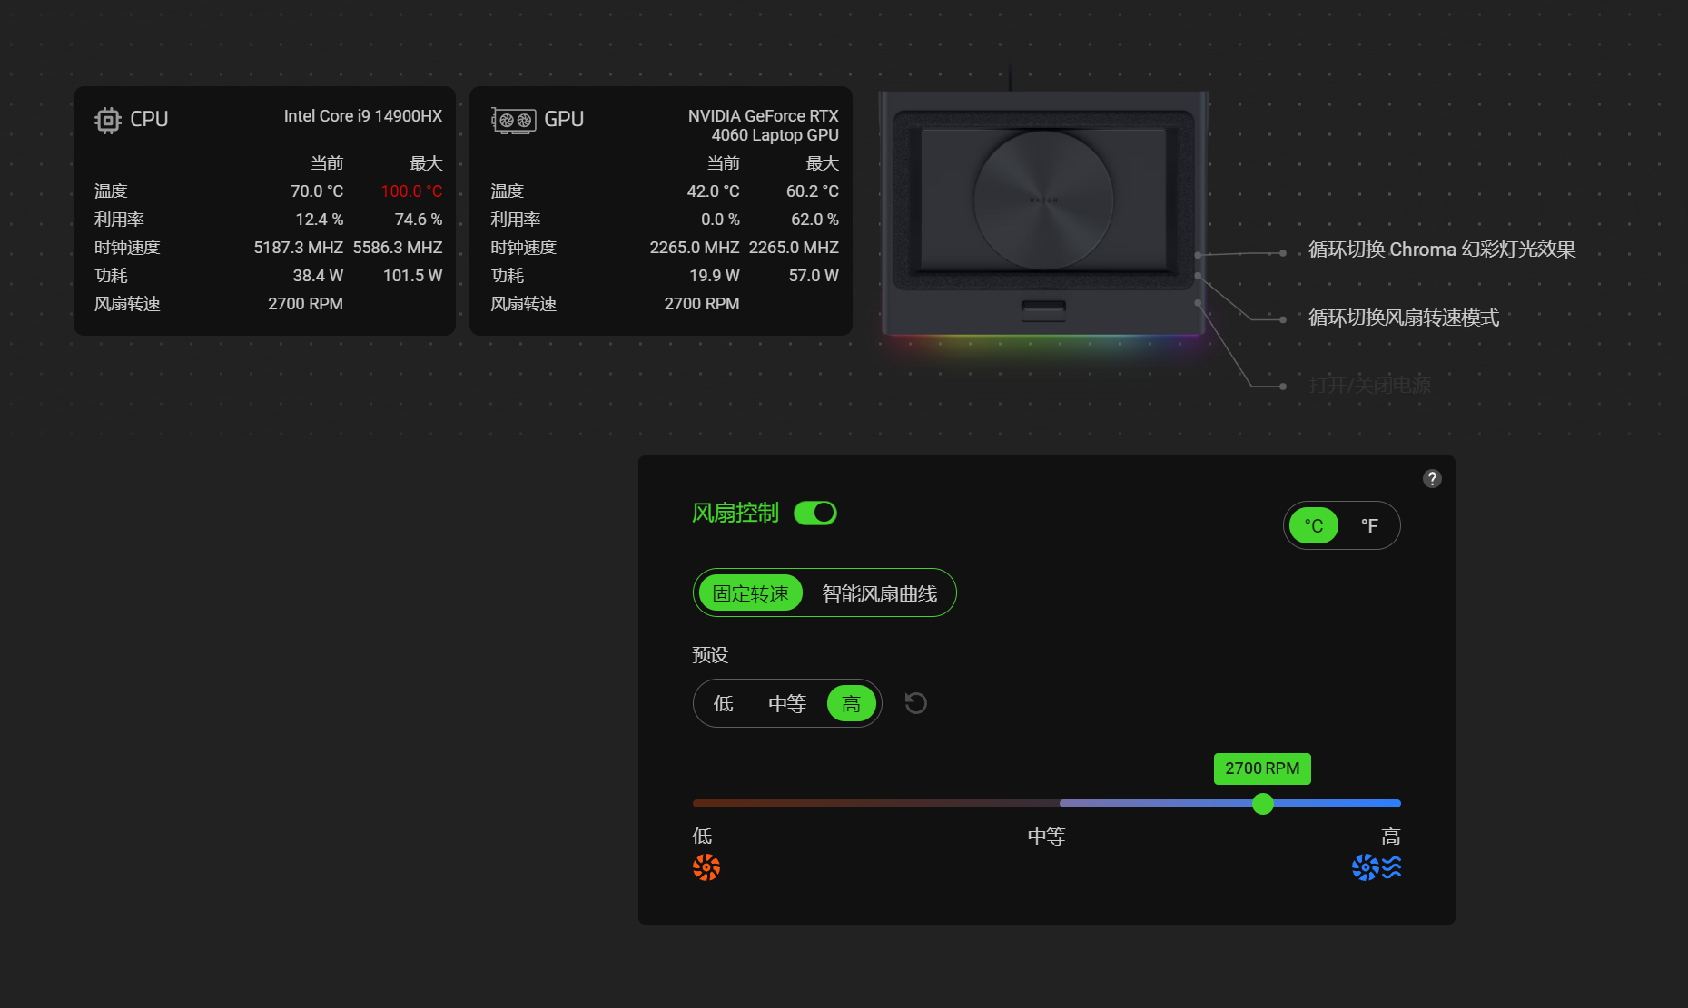Image resolution: width=1688 pixels, height=1008 pixels.
Task: Click the help question mark icon
Action: coord(1432,478)
